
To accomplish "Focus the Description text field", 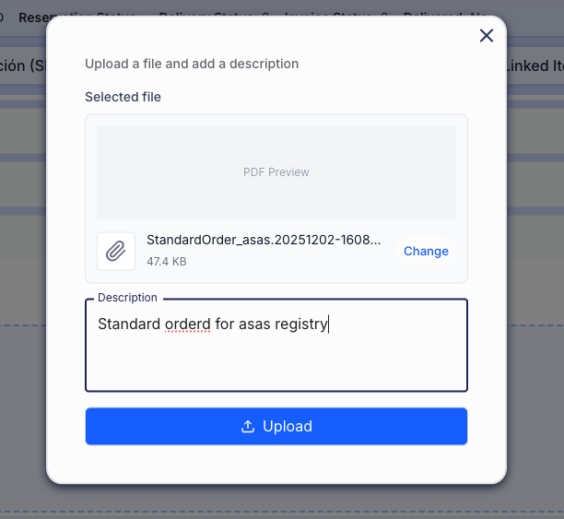I will [x=276, y=355].
